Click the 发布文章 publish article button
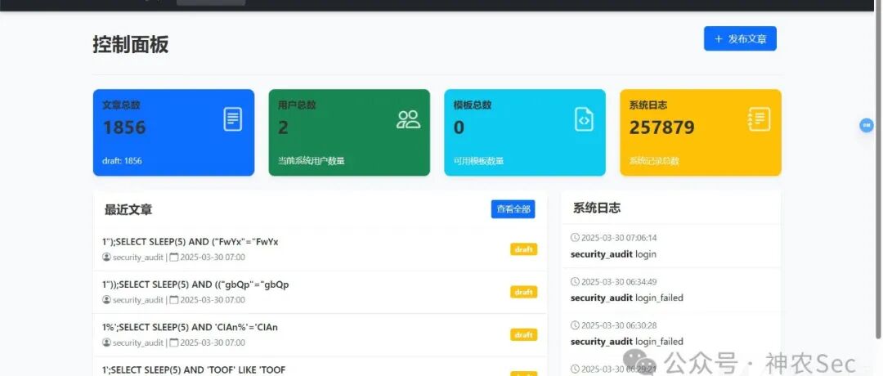 (740, 38)
